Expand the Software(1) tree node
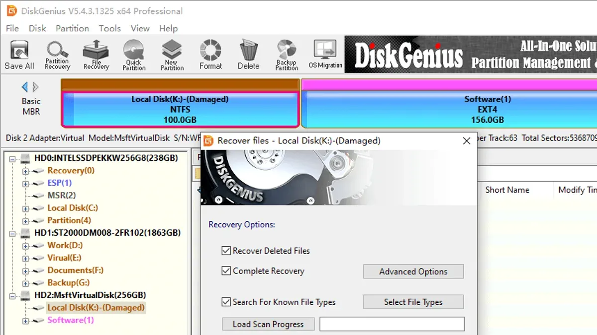 click(x=25, y=320)
